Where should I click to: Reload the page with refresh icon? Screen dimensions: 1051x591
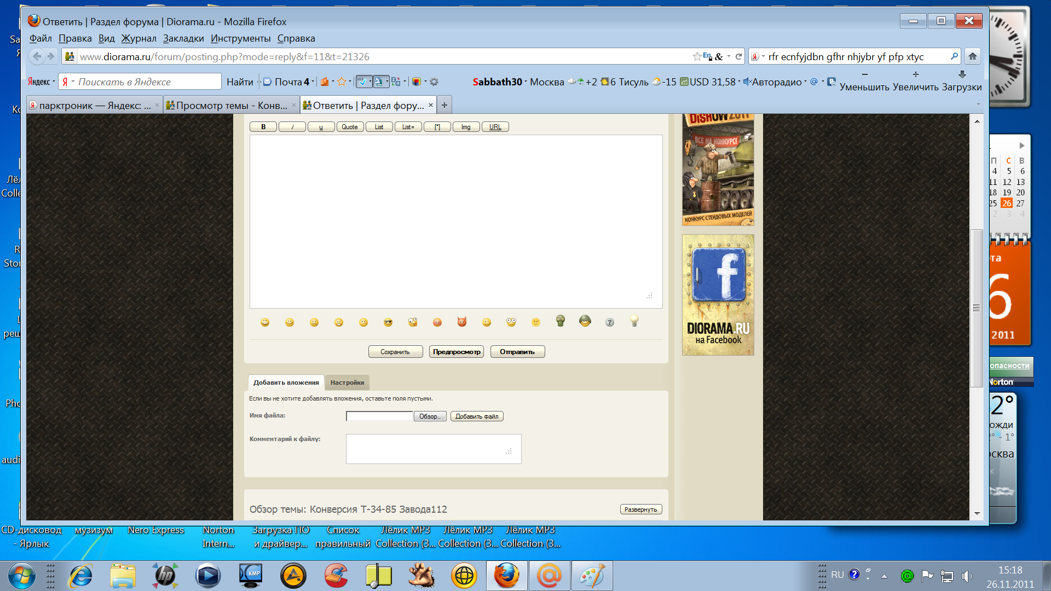tap(738, 56)
